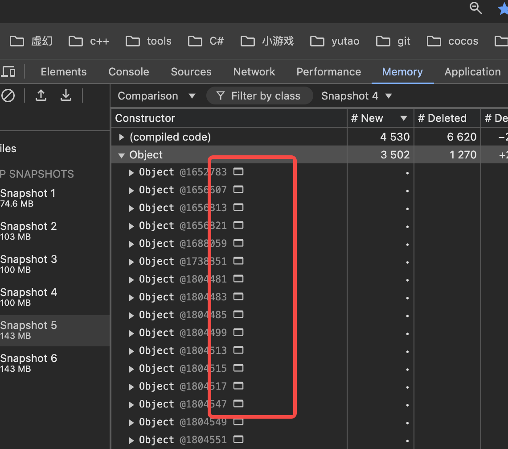The image size is (508, 449).
Task: Select Snapshot 1 (74.6 MB)
Action: point(54,198)
